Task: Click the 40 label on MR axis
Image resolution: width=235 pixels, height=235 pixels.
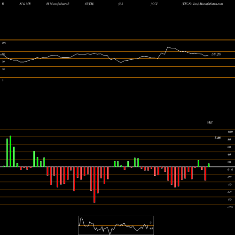Action: (229, 155)
